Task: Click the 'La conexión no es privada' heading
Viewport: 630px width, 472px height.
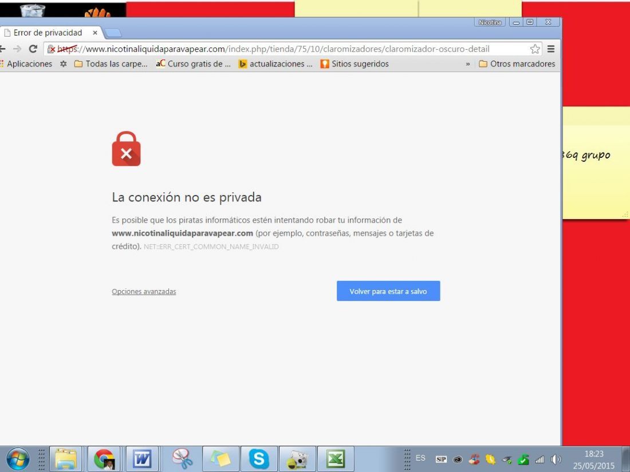Action: (x=187, y=197)
